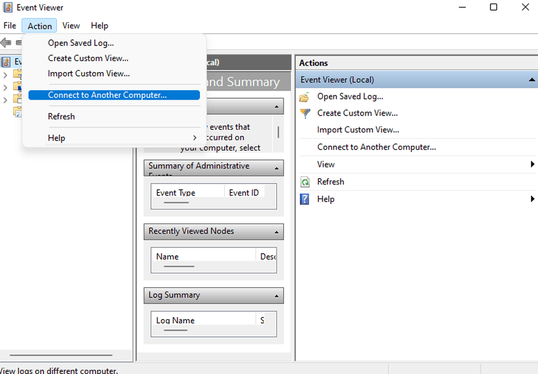Click the horizontal scrollbar under Event Type table

[176, 203]
